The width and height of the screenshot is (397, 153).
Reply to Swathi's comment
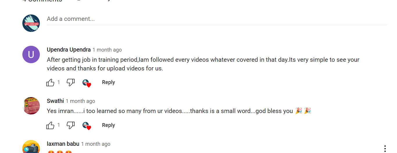tap(108, 125)
